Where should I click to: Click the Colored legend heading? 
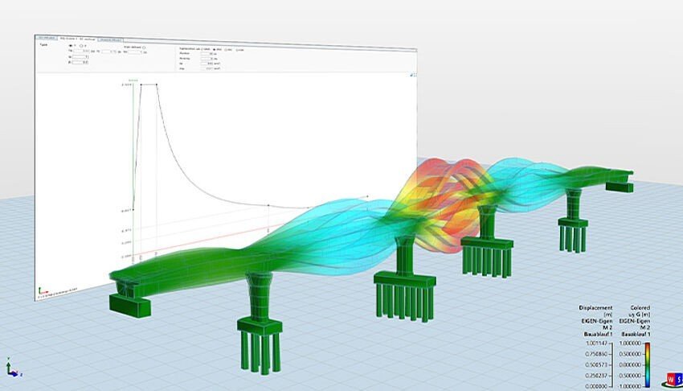640,307
